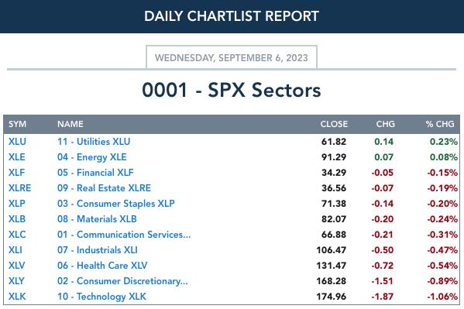Select the XLF symbol link
Image resolution: width=464 pixels, height=309 pixels.
pyautogui.click(x=16, y=172)
